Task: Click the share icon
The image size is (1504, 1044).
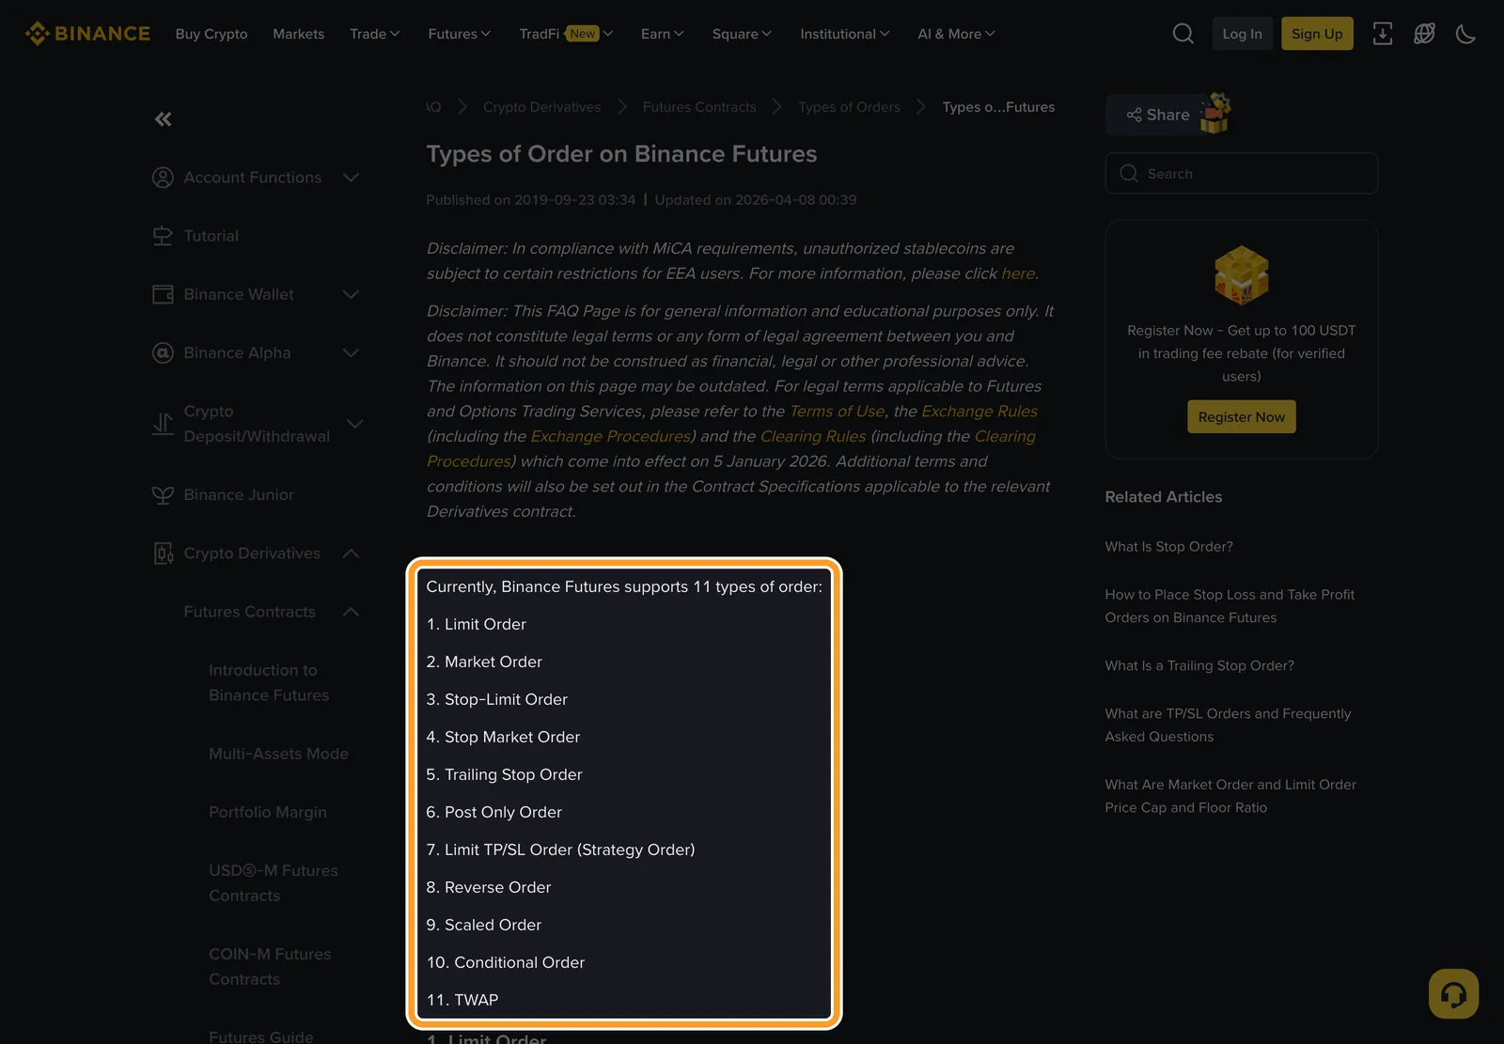Action: [x=1135, y=115]
